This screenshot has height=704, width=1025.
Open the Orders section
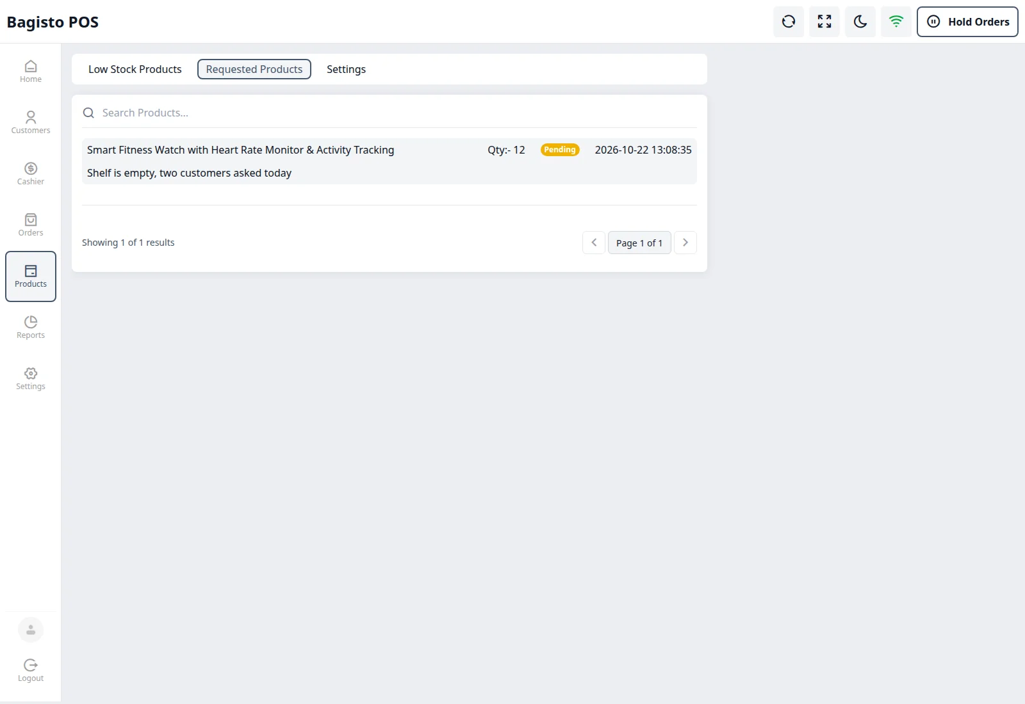(30, 225)
